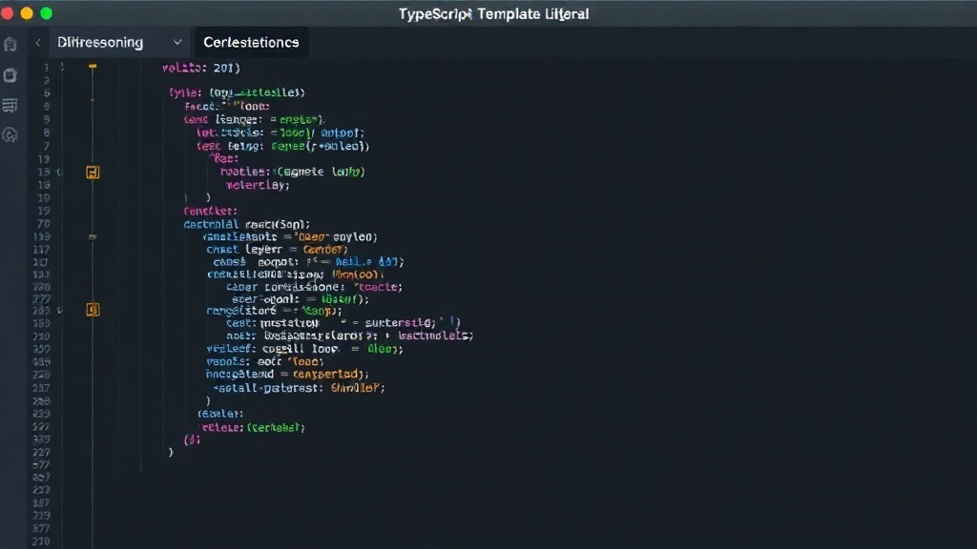
Task: Click the TypeScript Template Literal window title
Action: tap(493, 13)
